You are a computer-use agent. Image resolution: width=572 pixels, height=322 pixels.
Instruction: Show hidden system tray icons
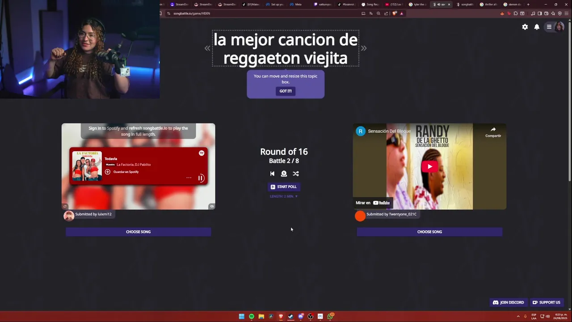(518, 316)
